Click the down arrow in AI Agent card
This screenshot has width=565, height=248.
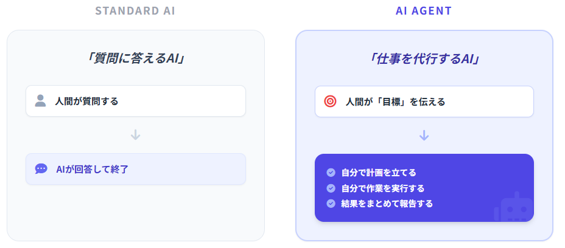(x=424, y=135)
